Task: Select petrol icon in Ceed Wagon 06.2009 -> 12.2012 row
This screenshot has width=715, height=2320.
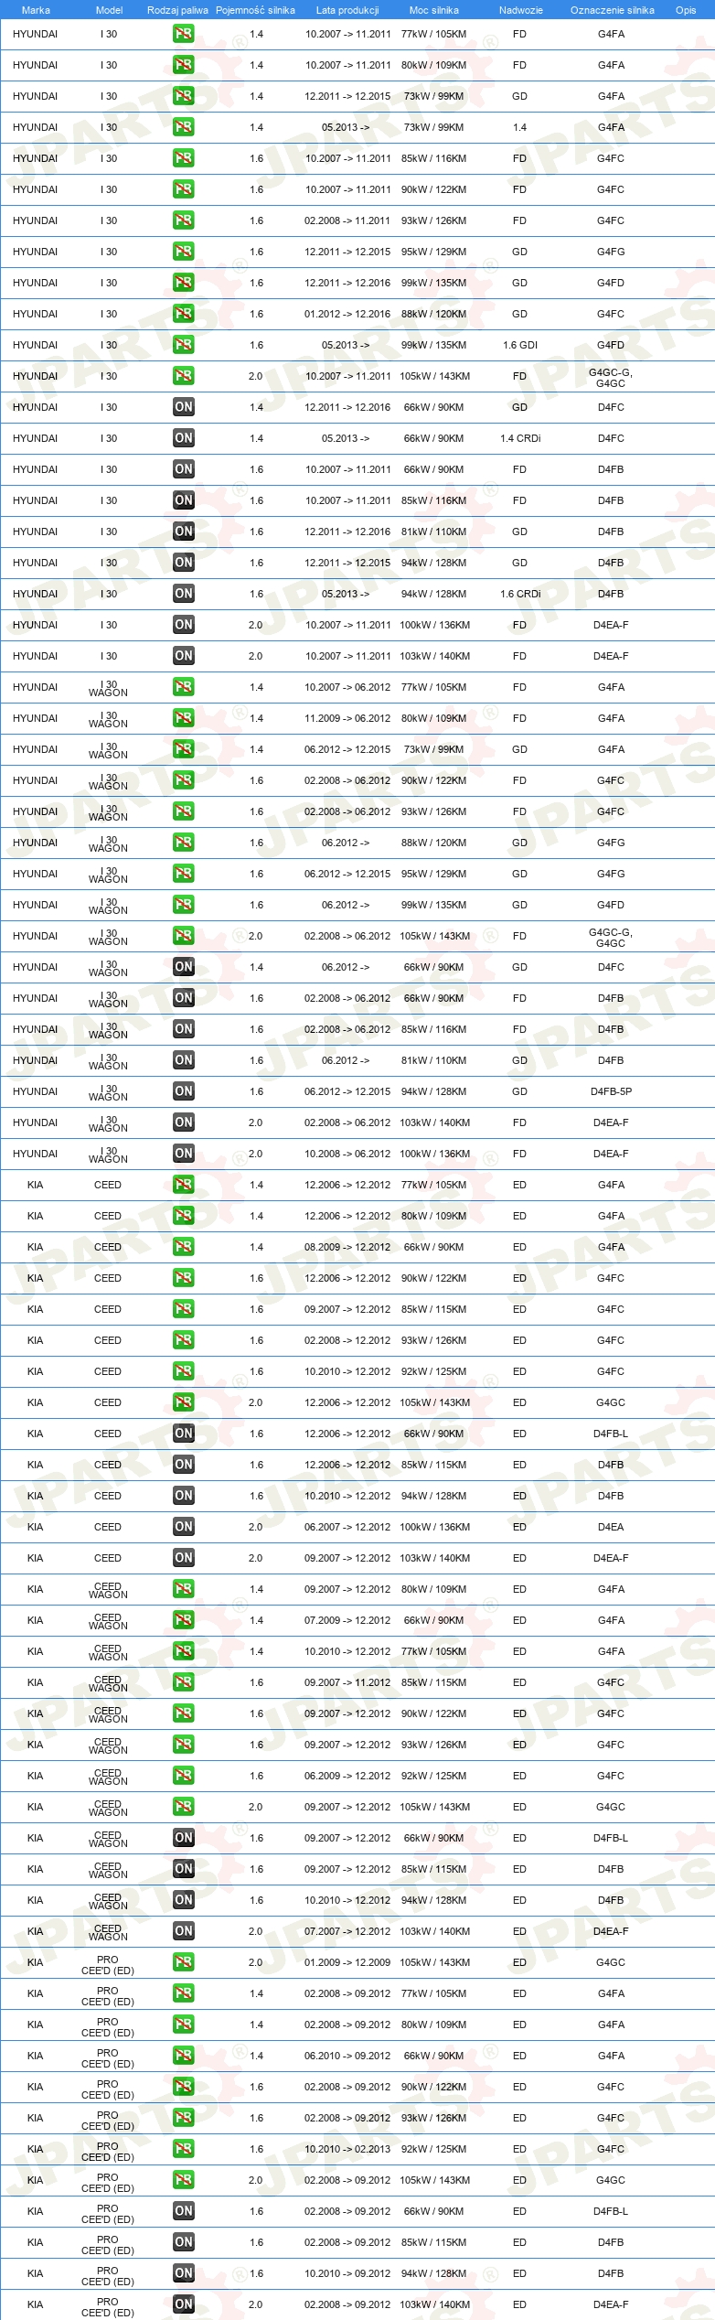Action: [x=183, y=1776]
